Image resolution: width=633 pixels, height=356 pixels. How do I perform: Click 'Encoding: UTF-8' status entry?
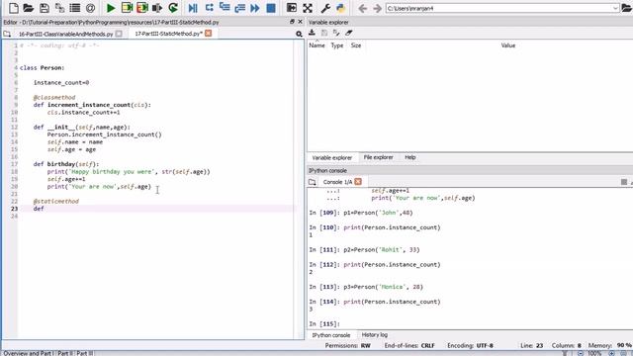click(471, 345)
